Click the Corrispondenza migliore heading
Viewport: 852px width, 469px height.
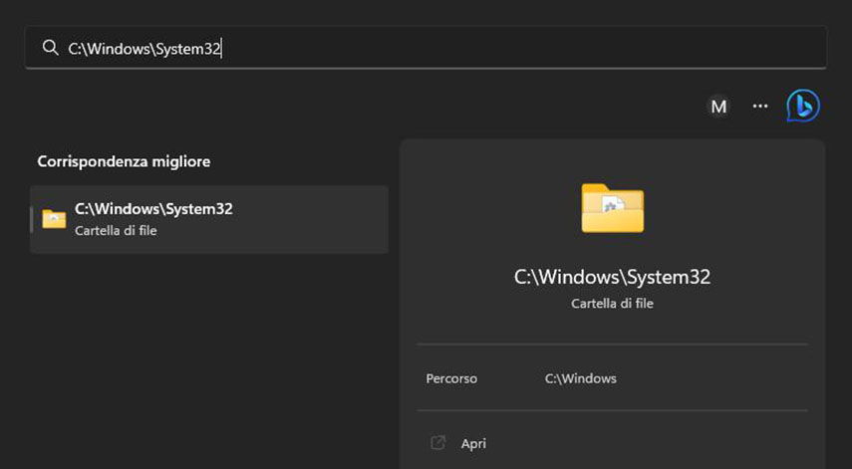click(124, 161)
